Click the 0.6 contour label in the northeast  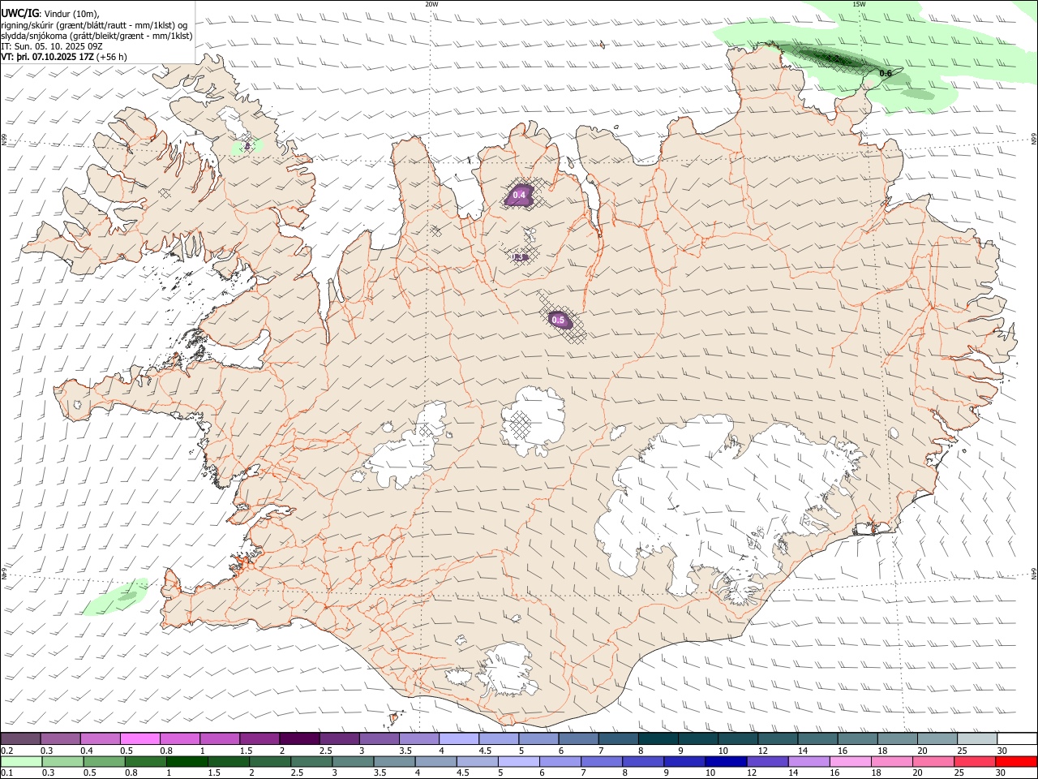pos(886,74)
